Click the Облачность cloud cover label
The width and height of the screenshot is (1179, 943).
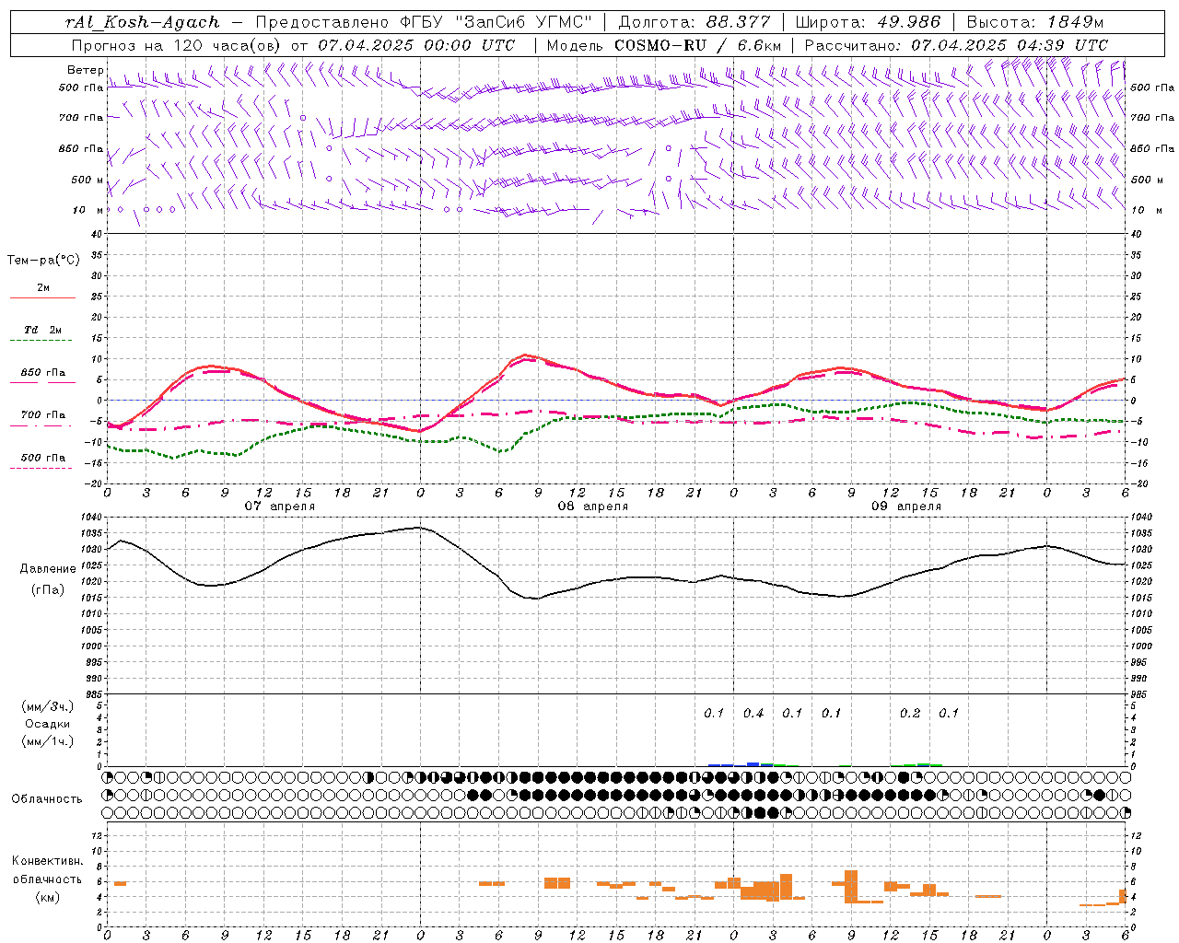coord(47,799)
